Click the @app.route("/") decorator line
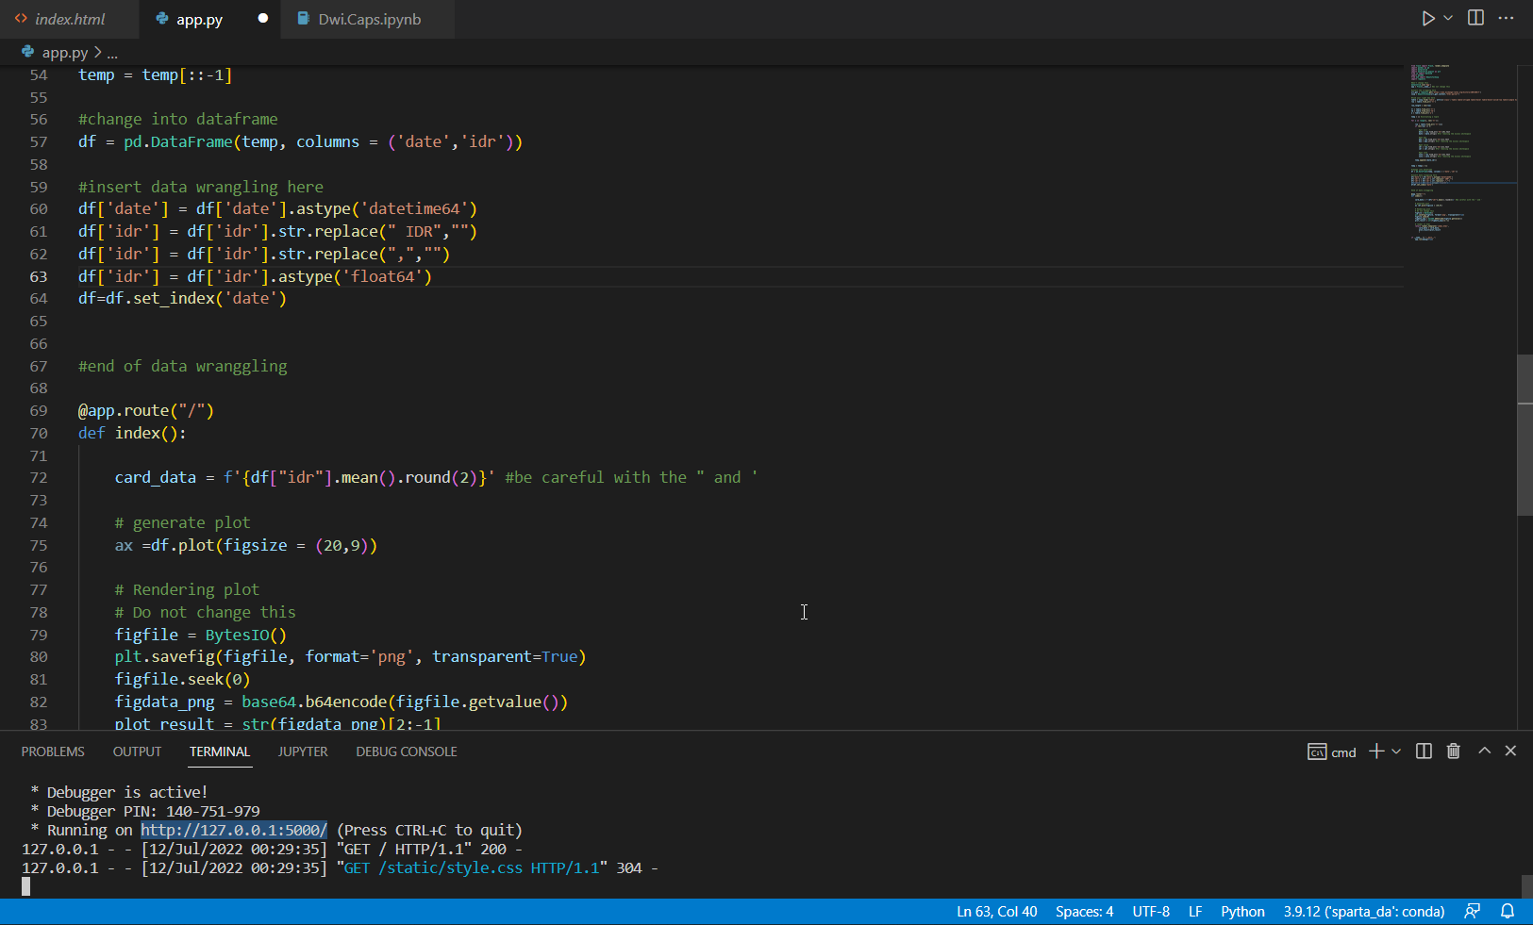 point(146,410)
